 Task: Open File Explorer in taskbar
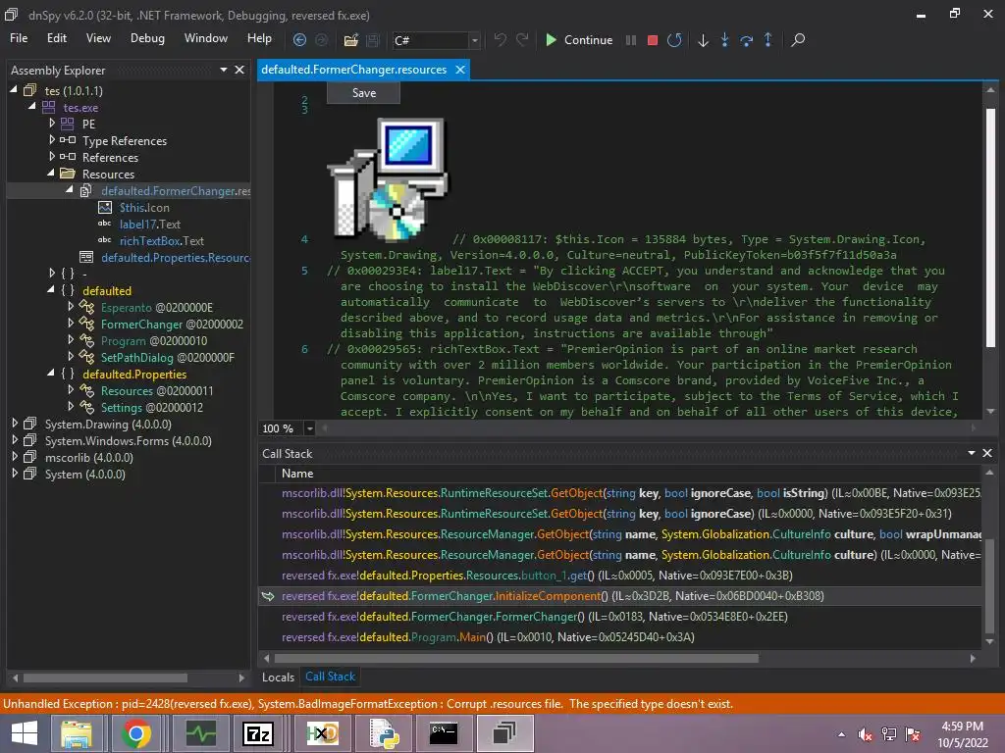point(76,733)
